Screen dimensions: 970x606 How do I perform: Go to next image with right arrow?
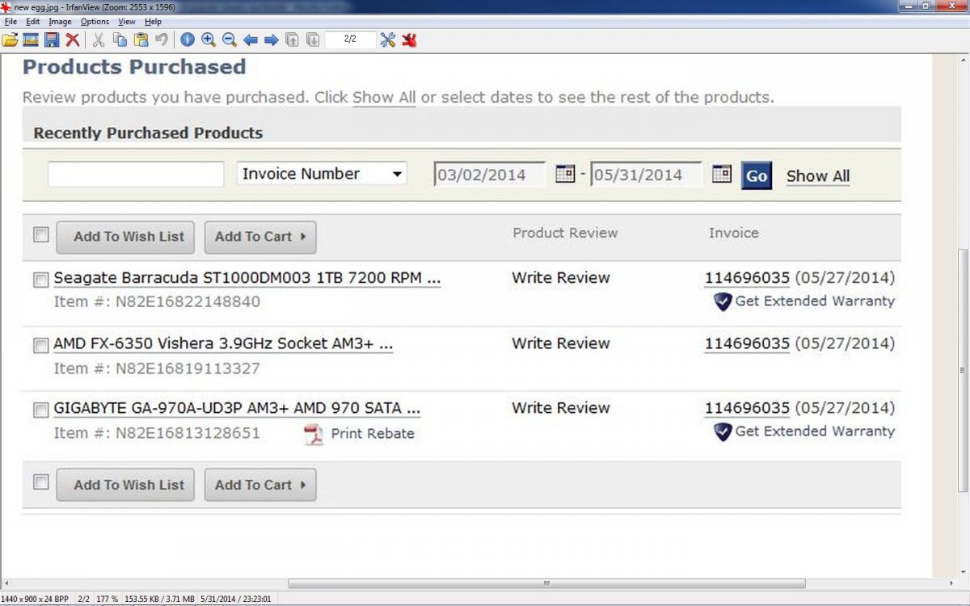click(x=272, y=40)
